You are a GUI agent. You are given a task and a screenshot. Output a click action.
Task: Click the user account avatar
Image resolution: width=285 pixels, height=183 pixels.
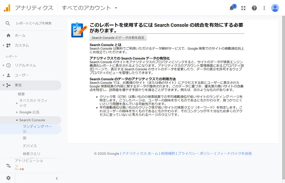click(275, 8)
